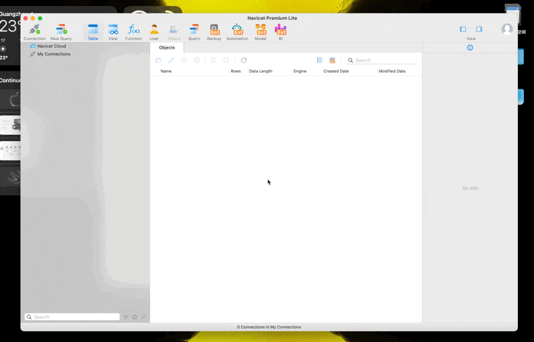This screenshot has height=342, width=534.
Task: Select My Connections in the sidebar
Action: click(x=50, y=54)
